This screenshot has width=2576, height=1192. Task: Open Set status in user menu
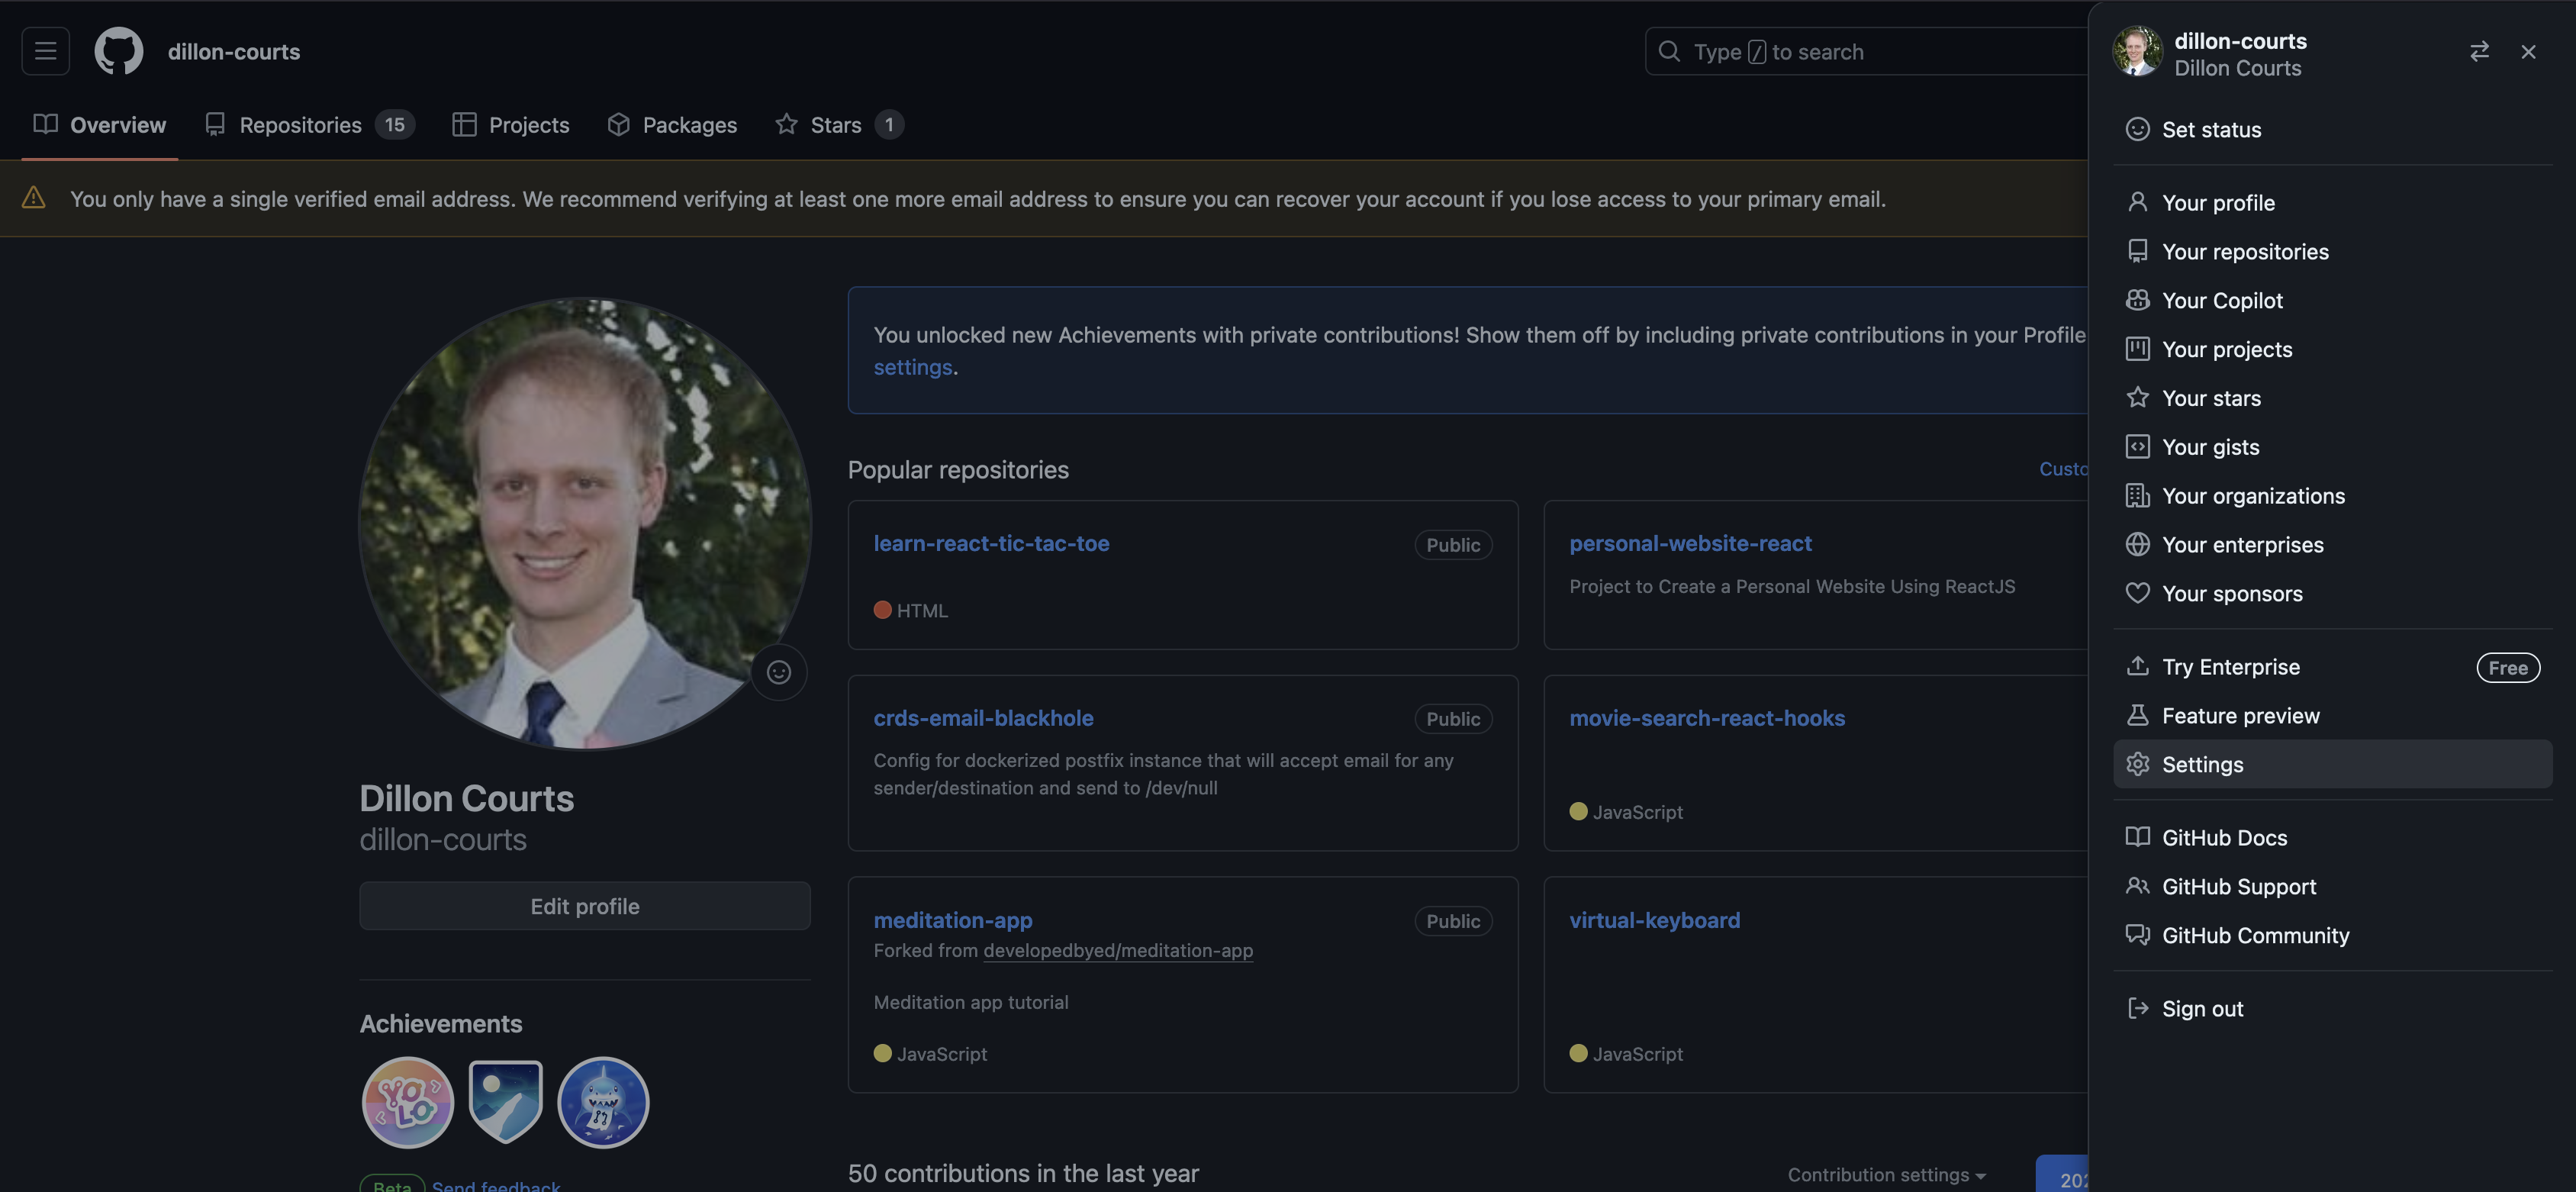2210,130
